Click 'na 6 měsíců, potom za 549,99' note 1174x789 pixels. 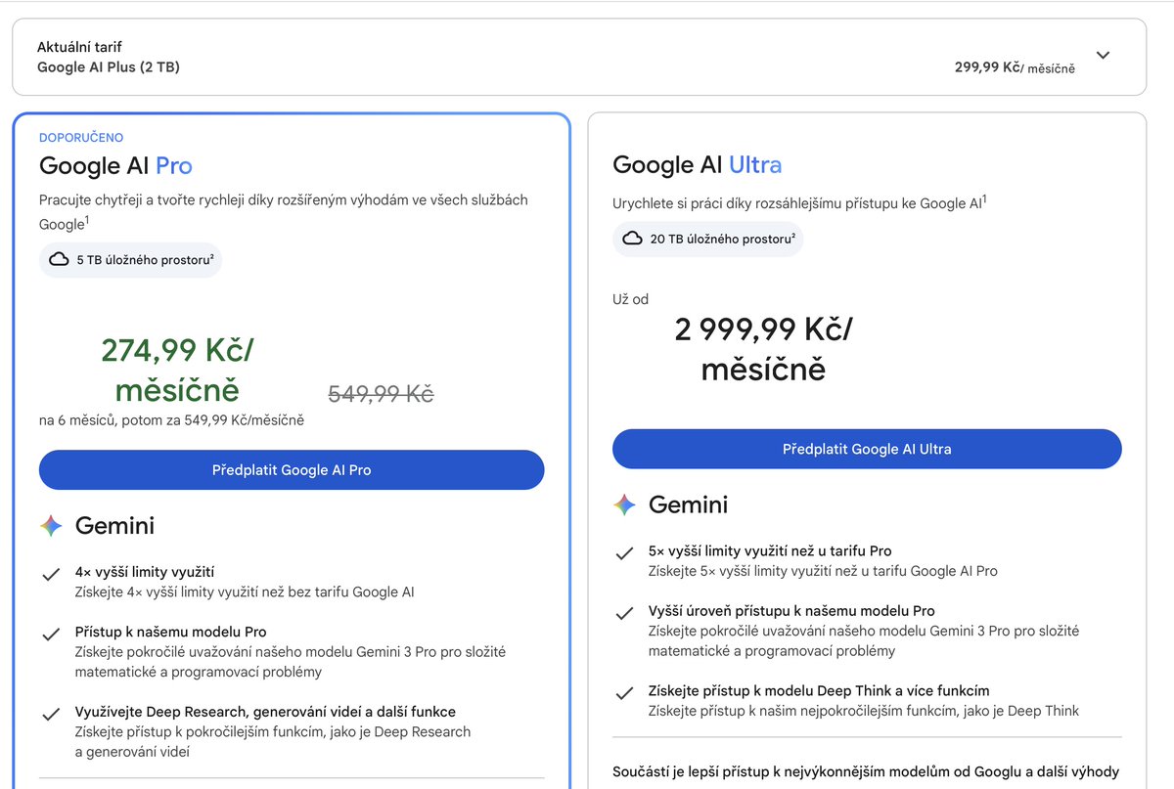(171, 420)
